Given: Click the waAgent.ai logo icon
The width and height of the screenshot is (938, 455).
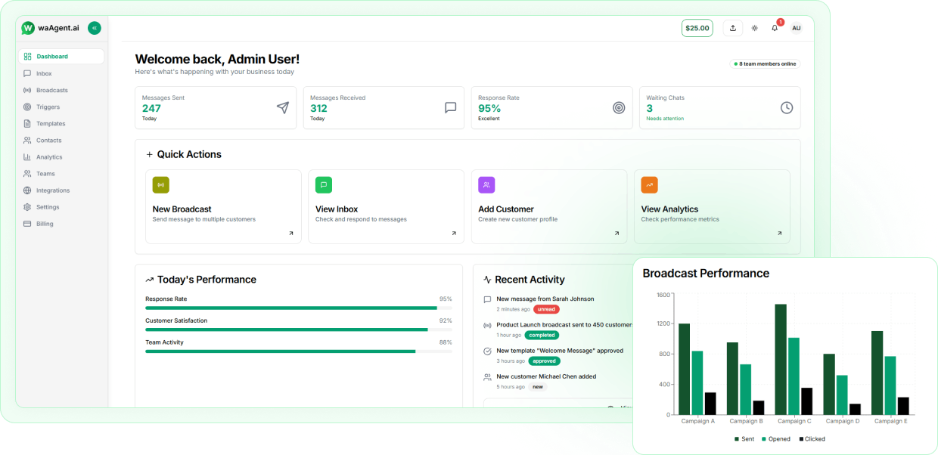Looking at the screenshot, I should [28, 28].
